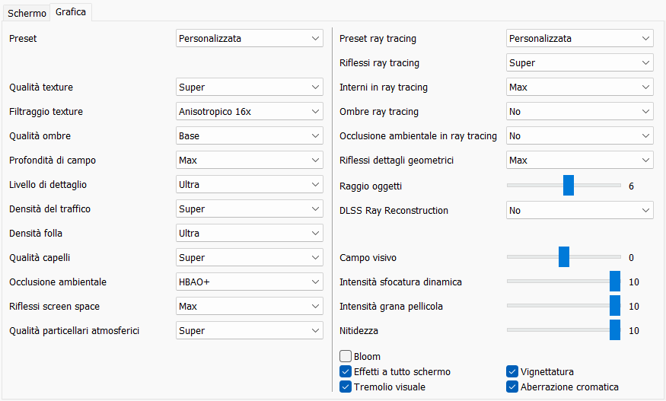Open Riflessi ray tracing dropdown
This screenshot has width=666, height=401.
pyautogui.click(x=579, y=63)
